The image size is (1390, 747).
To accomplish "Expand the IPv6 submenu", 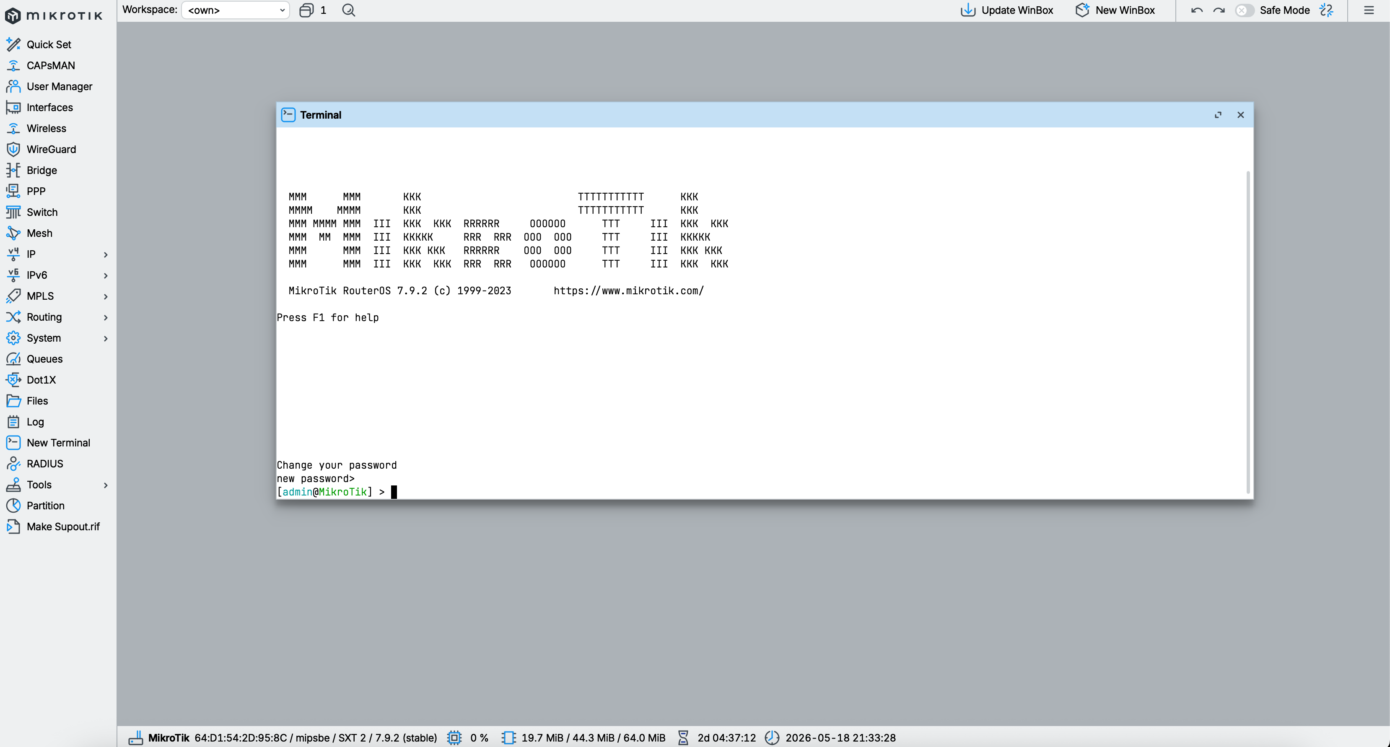I will pyautogui.click(x=106, y=275).
